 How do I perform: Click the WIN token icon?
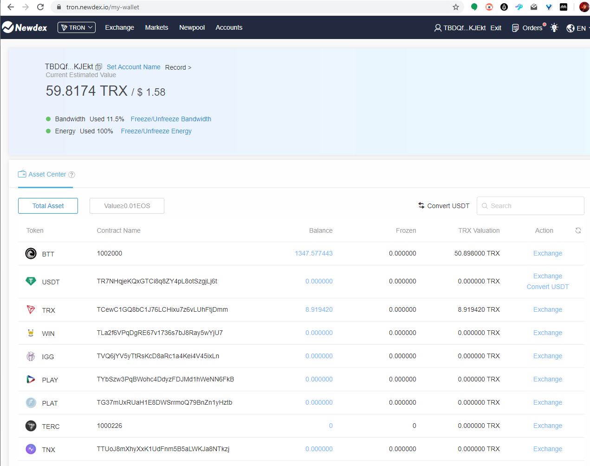point(31,333)
